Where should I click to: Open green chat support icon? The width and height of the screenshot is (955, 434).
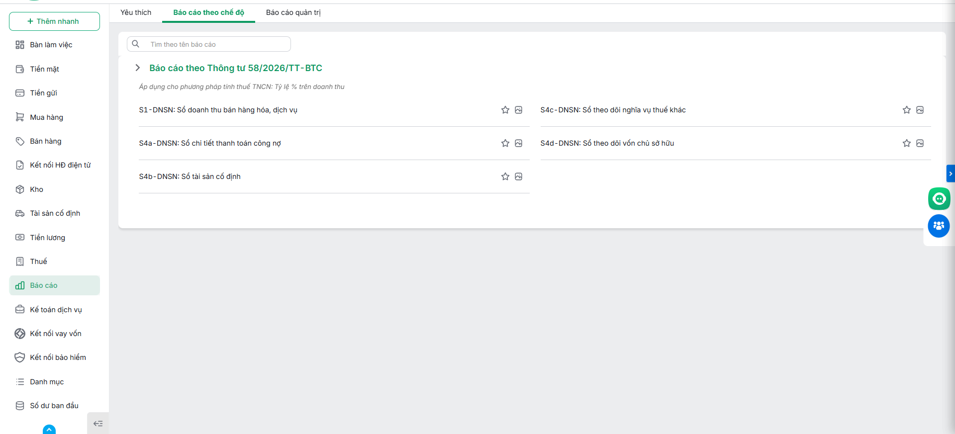(939, 199)
